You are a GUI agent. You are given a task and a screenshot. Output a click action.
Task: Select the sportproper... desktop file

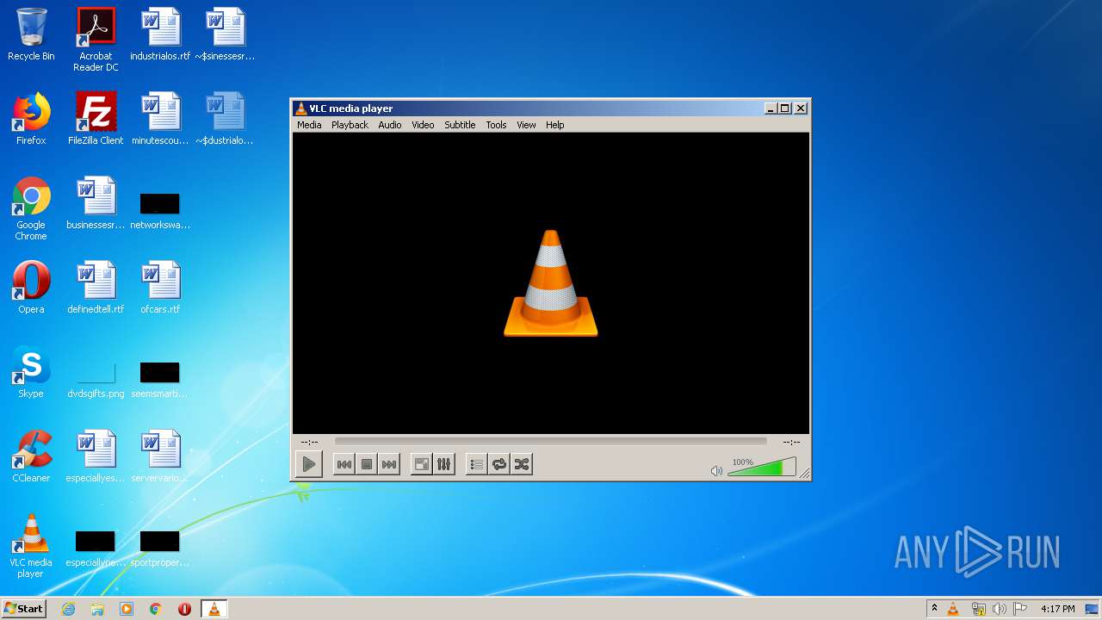point(160,548)
